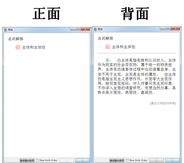Click the preview app icon in right title bar

pyautogui.click(x=95, y=29)
